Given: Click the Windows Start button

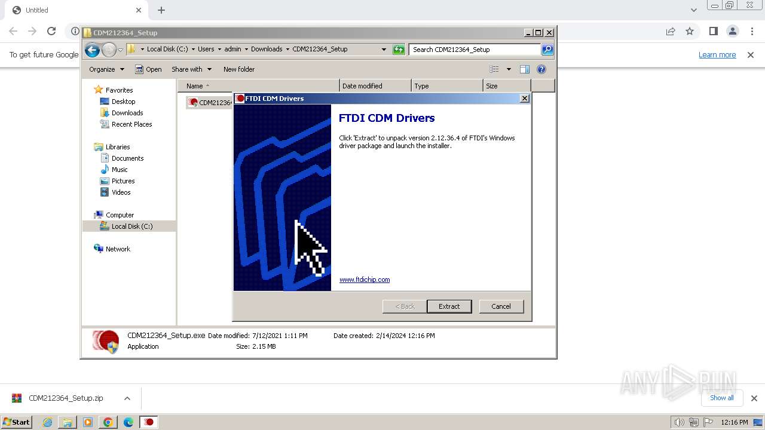Looking at the screenshot, I should (17, 422).
